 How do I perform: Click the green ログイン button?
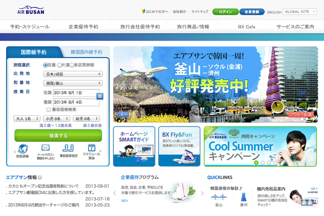pyautogui.click(x=225, y=12)
